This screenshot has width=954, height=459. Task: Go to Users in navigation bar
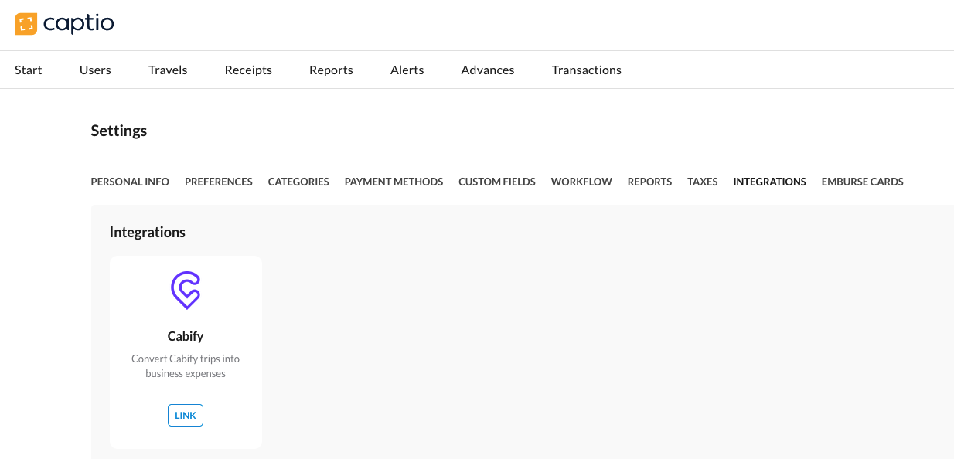pyautogui.click(x=95, y=70)
